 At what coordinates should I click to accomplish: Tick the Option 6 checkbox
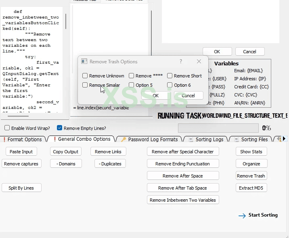tap(170, 85)
